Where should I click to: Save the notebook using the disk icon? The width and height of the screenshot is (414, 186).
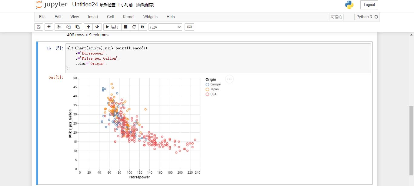coord(38,27)
